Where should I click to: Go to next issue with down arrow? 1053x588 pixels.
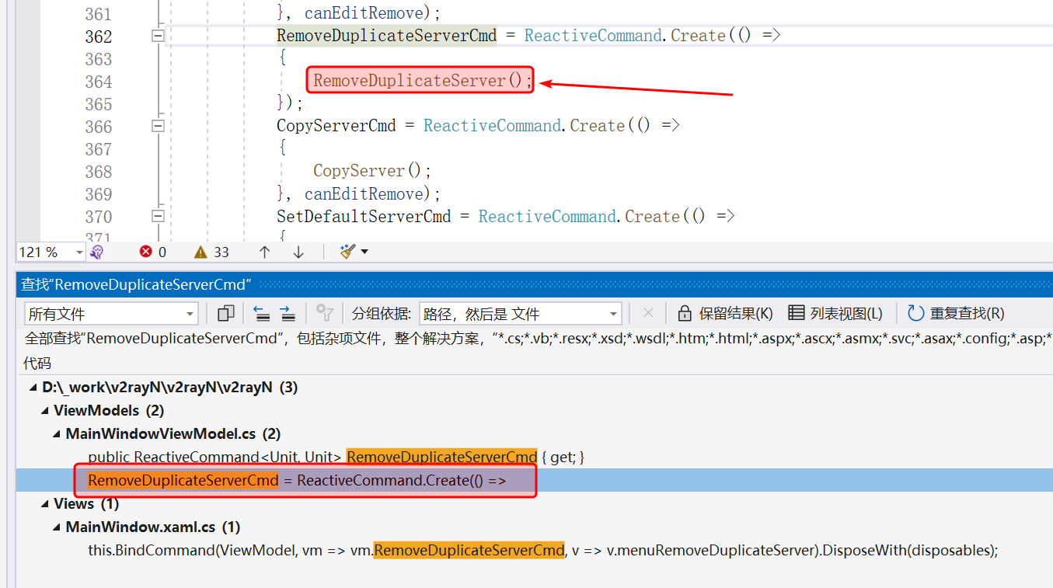pos(298,252)
